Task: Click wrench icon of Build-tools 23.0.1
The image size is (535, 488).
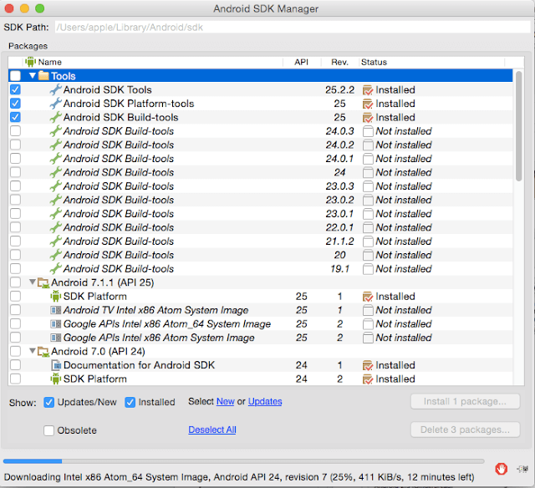Action: [x=56, y=213]
